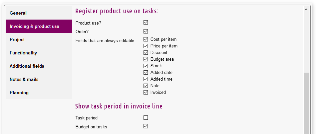
Task: Uncheck the Budget area checkbox
Action: pyautogui.click(x=146, y=59)
